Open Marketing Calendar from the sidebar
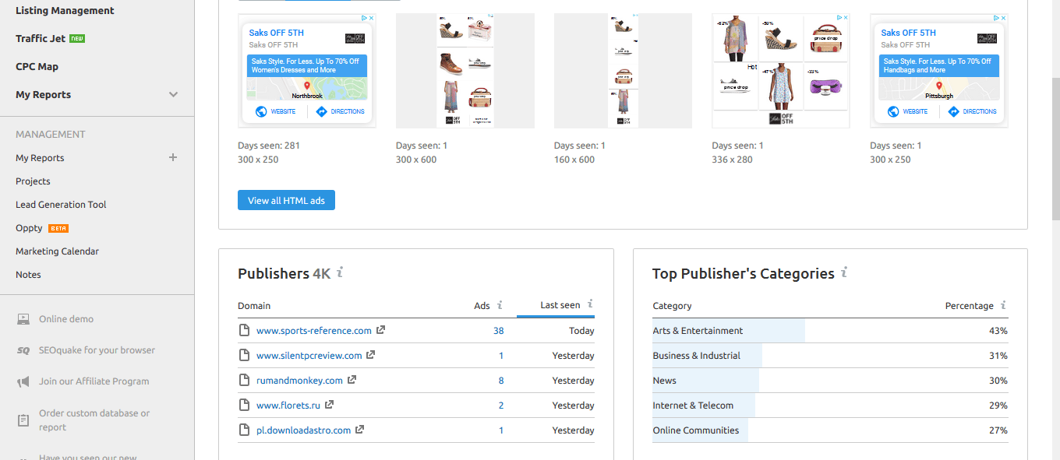Screen dimensions: 1060x460 [57, 251]
